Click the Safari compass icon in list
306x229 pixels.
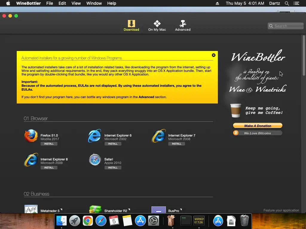95,160
